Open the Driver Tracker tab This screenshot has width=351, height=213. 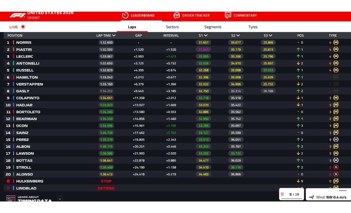coord(192,15)
